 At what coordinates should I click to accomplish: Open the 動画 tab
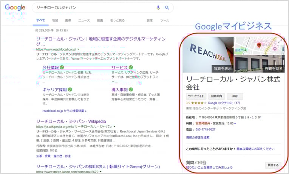pos(100,20)
